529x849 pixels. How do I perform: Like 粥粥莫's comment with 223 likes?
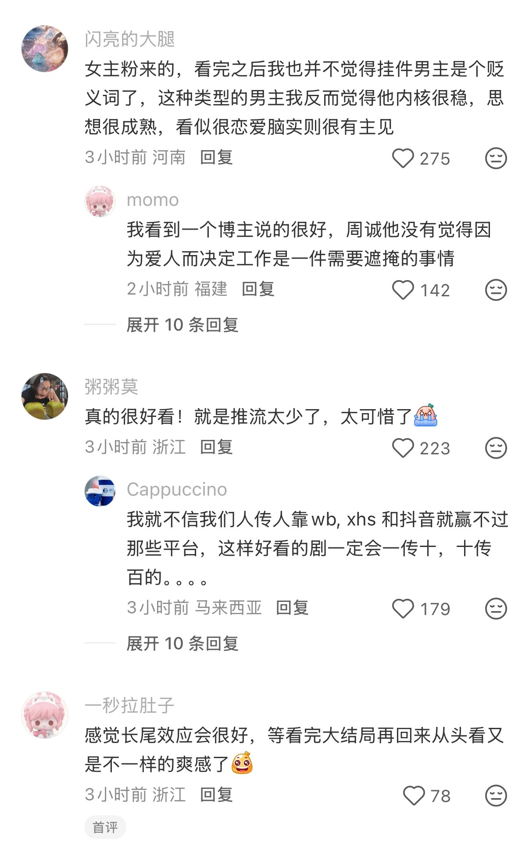coord(403,448)
